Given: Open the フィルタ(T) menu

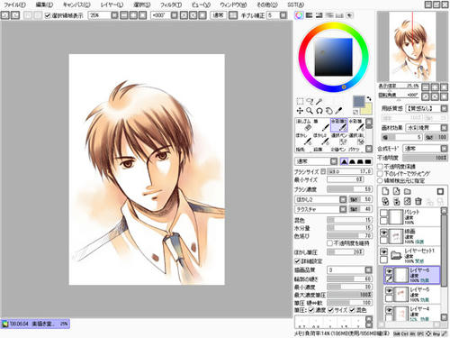Looking at the screenshot, I should [x=171, y=5].
